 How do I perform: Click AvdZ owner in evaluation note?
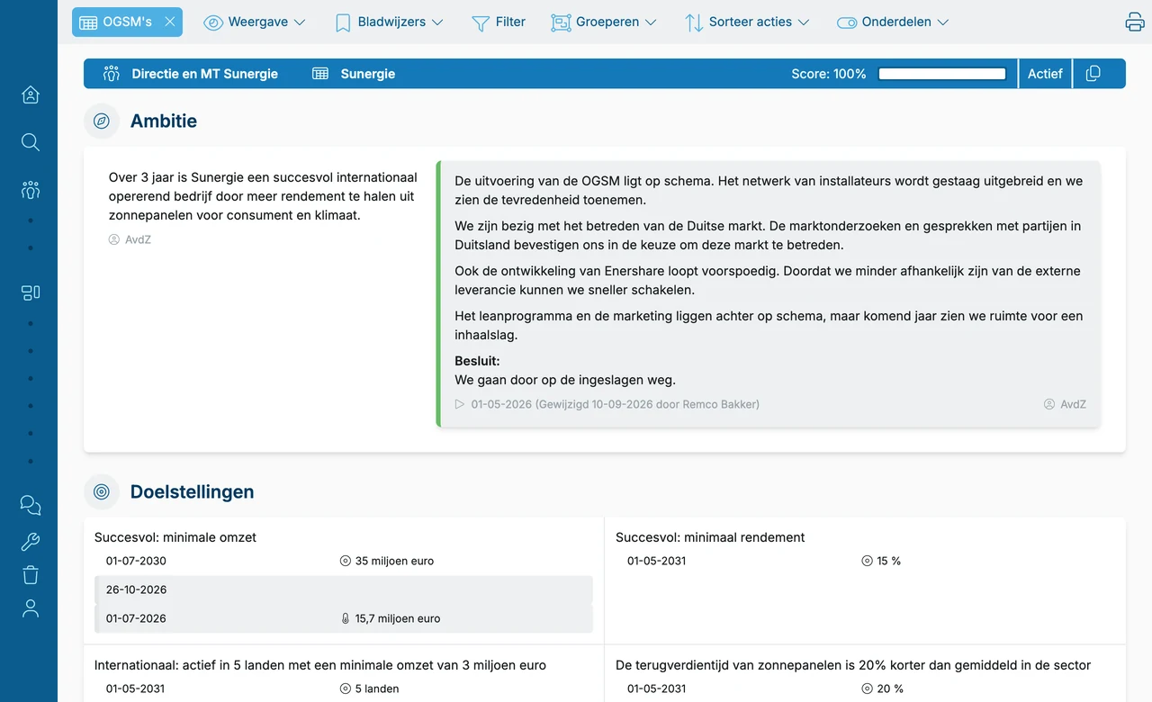(1065, 404)
